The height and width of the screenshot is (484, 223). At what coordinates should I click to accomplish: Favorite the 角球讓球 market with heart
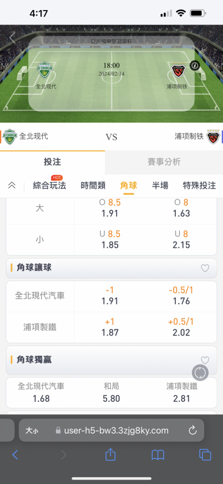205,268
